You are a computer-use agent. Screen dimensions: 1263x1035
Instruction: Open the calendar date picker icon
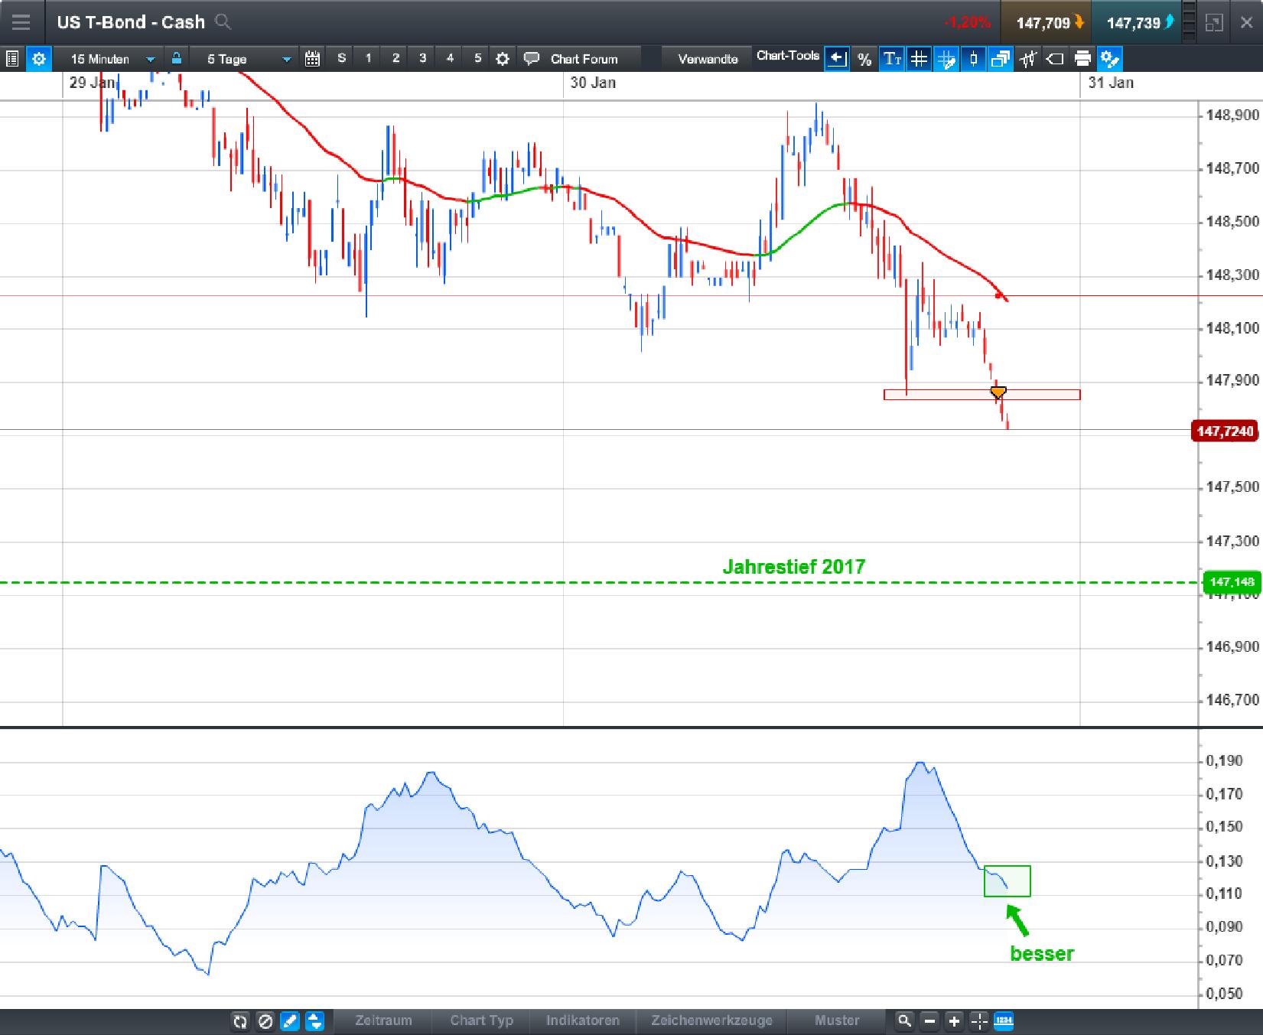coord(312,58)
